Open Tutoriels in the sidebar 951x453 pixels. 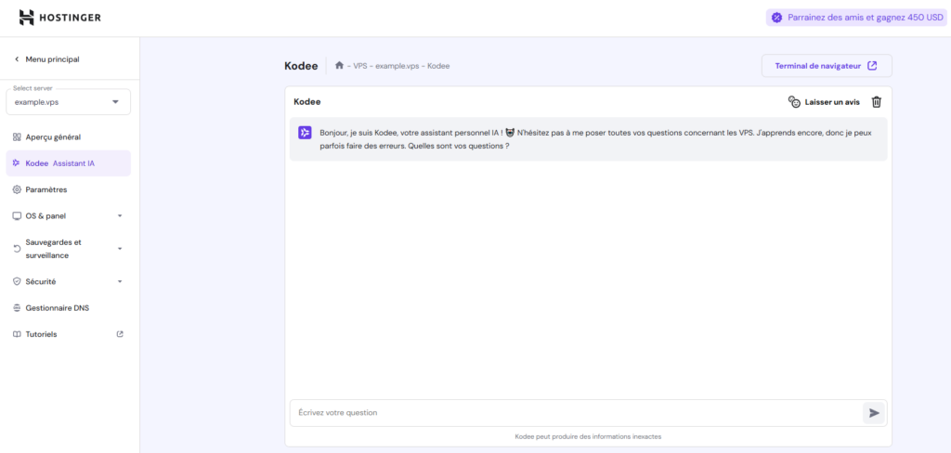click(x=68, y=334)
